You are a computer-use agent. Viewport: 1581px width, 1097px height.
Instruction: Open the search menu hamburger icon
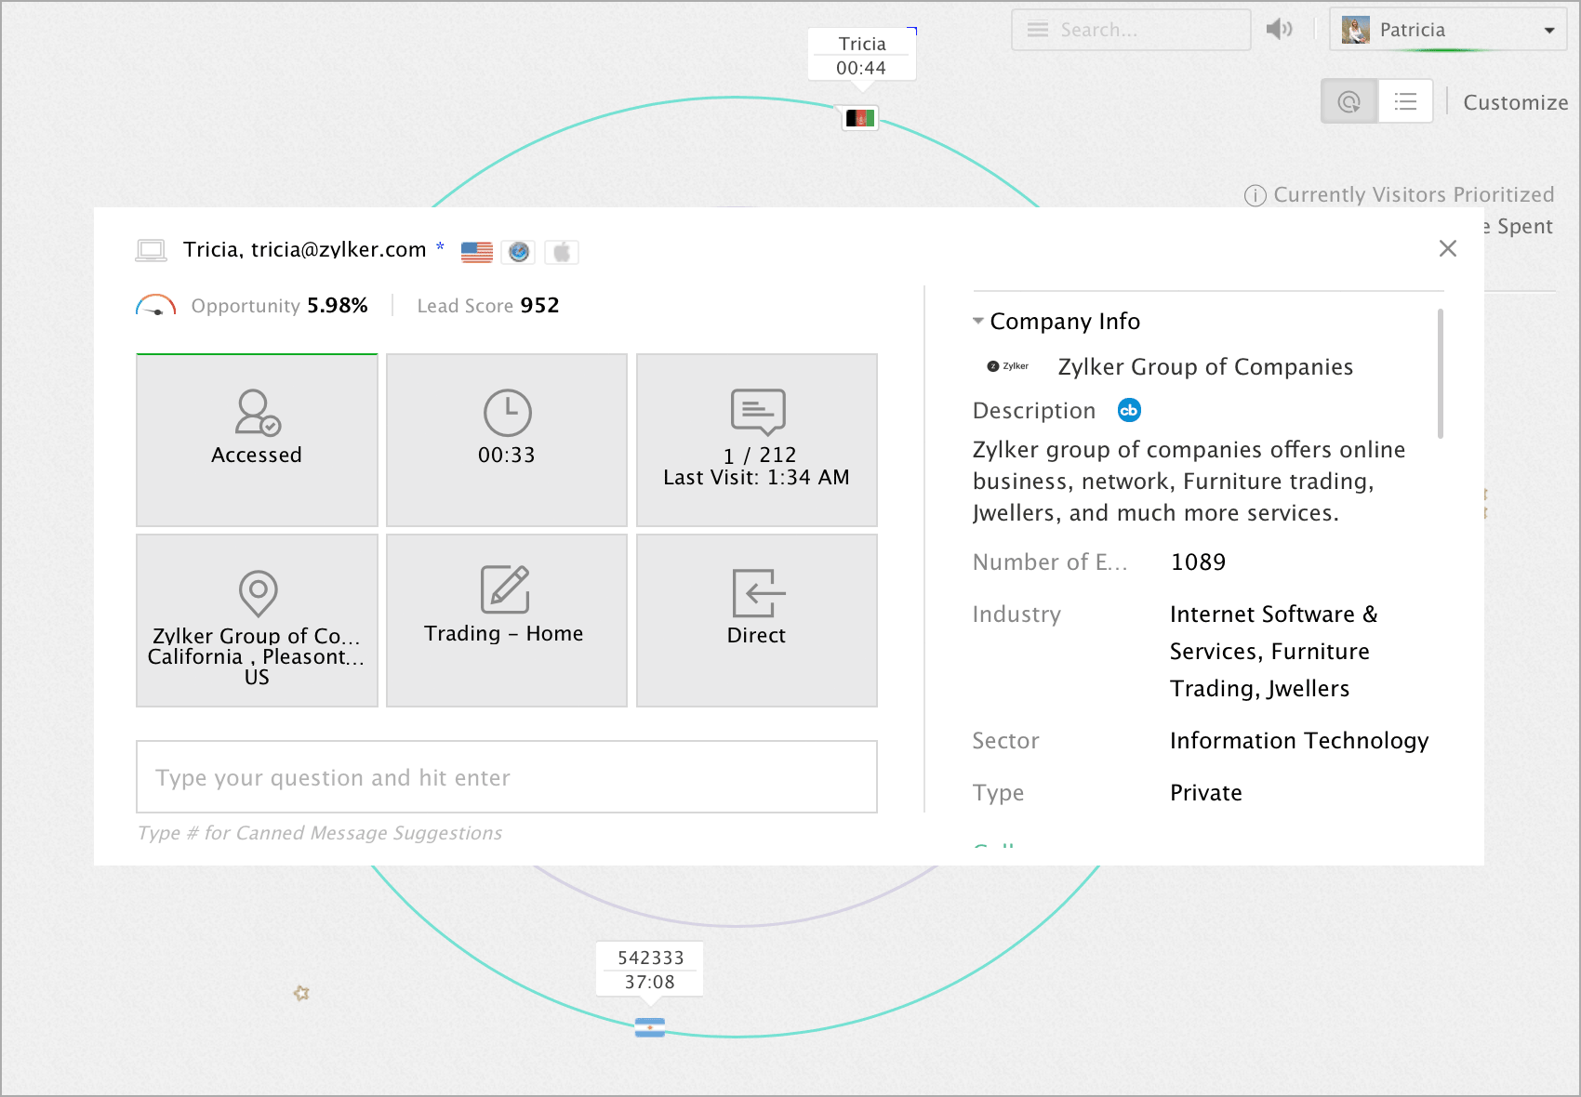(x=1038, y=30)
